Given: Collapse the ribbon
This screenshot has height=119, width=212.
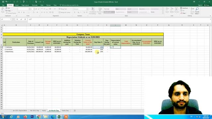Looking at the screenshot, I should (x=210, y=16).
